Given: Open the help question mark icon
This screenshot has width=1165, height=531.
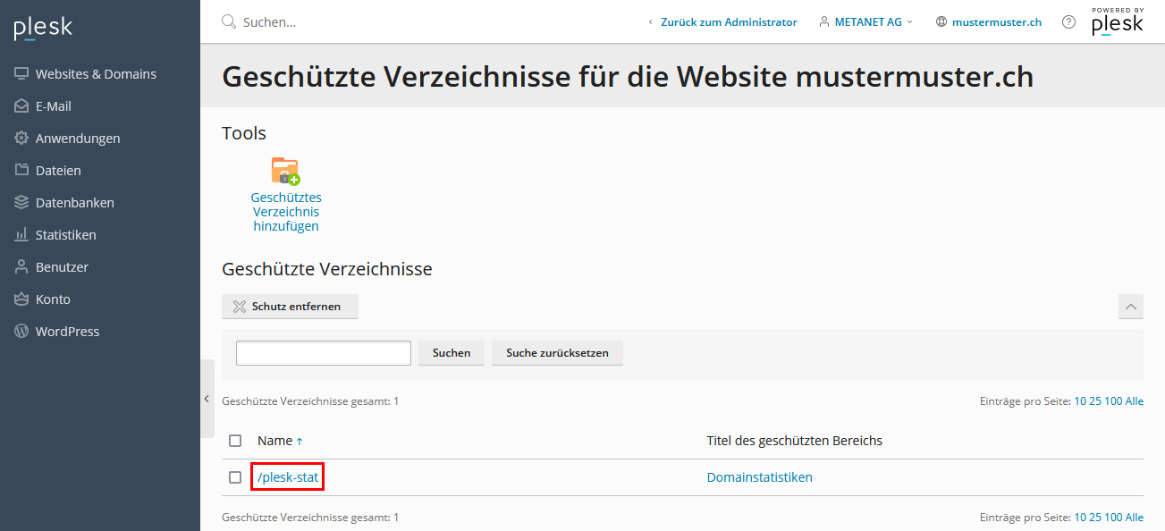Looking at the screenshot, I should click(x=1068, y=22).
